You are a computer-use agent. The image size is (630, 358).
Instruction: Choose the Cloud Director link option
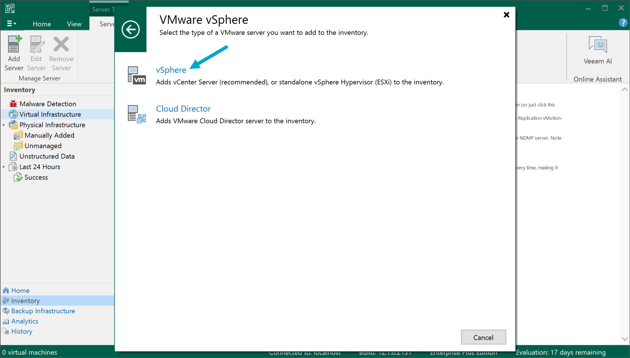point(183,109)
